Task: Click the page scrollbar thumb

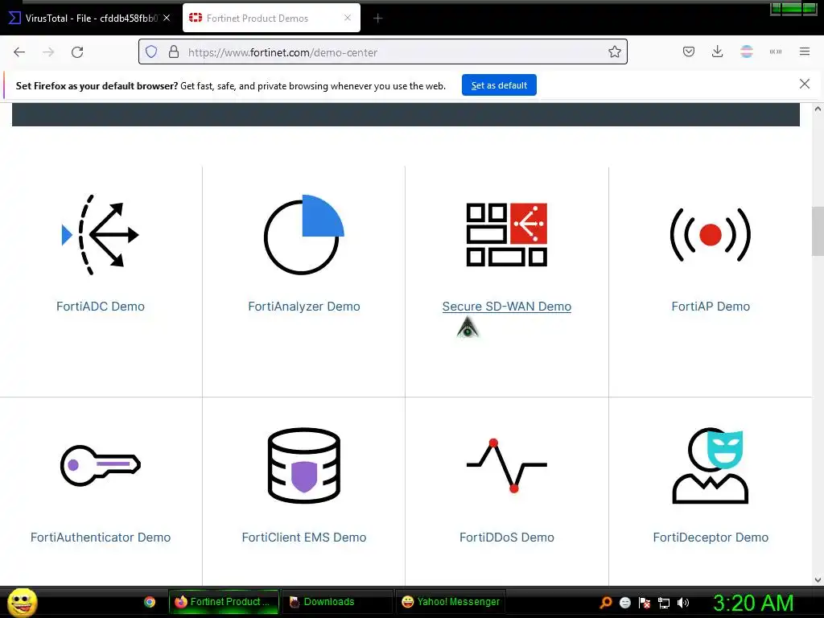Action: pyautogui.click(x=818, y=231)
